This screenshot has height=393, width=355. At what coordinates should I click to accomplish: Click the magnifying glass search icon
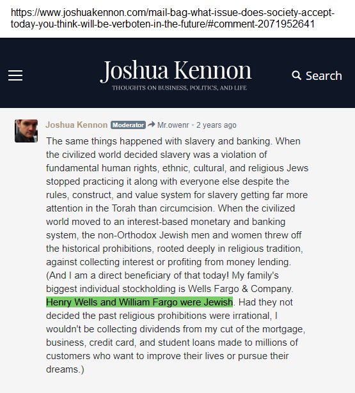297,75
